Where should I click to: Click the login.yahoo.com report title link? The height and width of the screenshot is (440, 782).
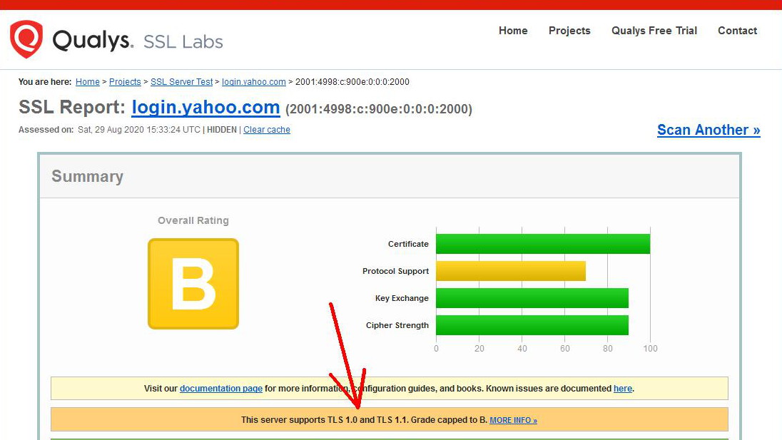(205, 108)
